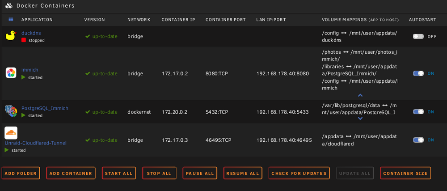This screenshot has height=191, width=447.
Task: Click the red stopped square for duckdns
Action: click(24, 40)
